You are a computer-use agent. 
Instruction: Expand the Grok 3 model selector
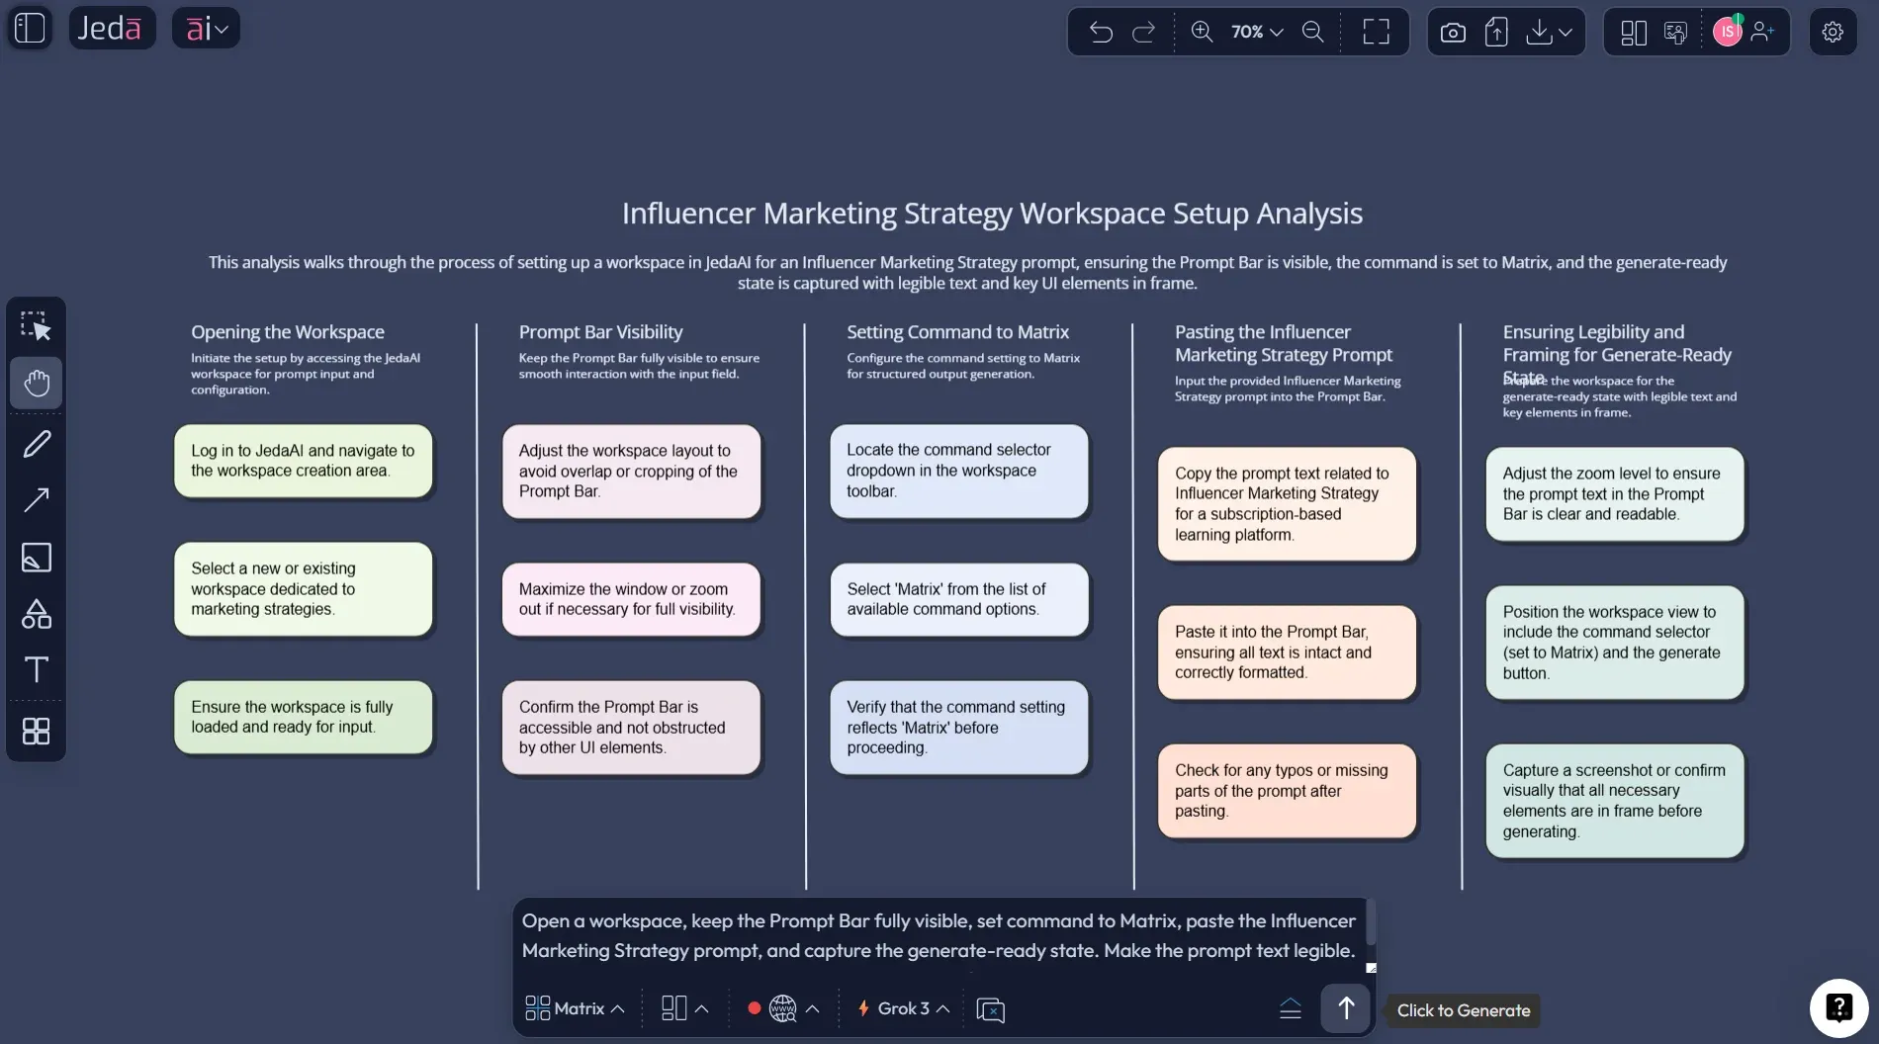click(901, 1008)
